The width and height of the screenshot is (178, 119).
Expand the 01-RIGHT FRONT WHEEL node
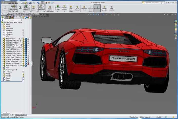click(2, 55)
